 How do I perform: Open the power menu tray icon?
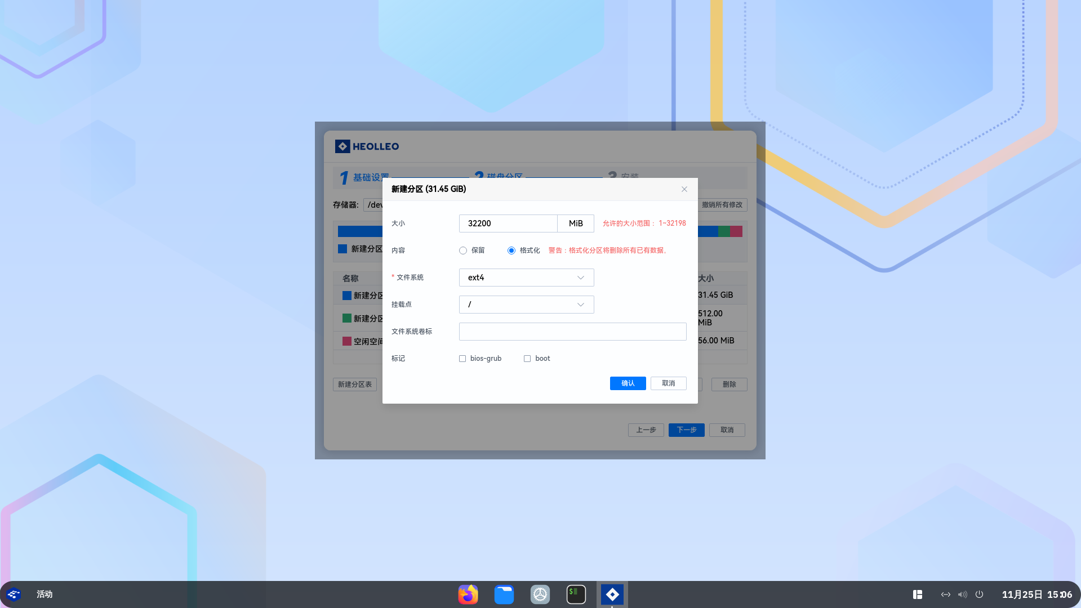click(980, 594)
